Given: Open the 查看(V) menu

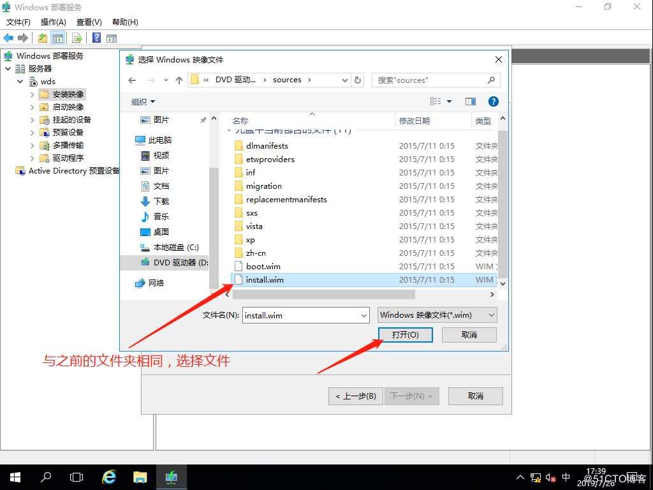Looking at the screenshot, I should [89, 22].
